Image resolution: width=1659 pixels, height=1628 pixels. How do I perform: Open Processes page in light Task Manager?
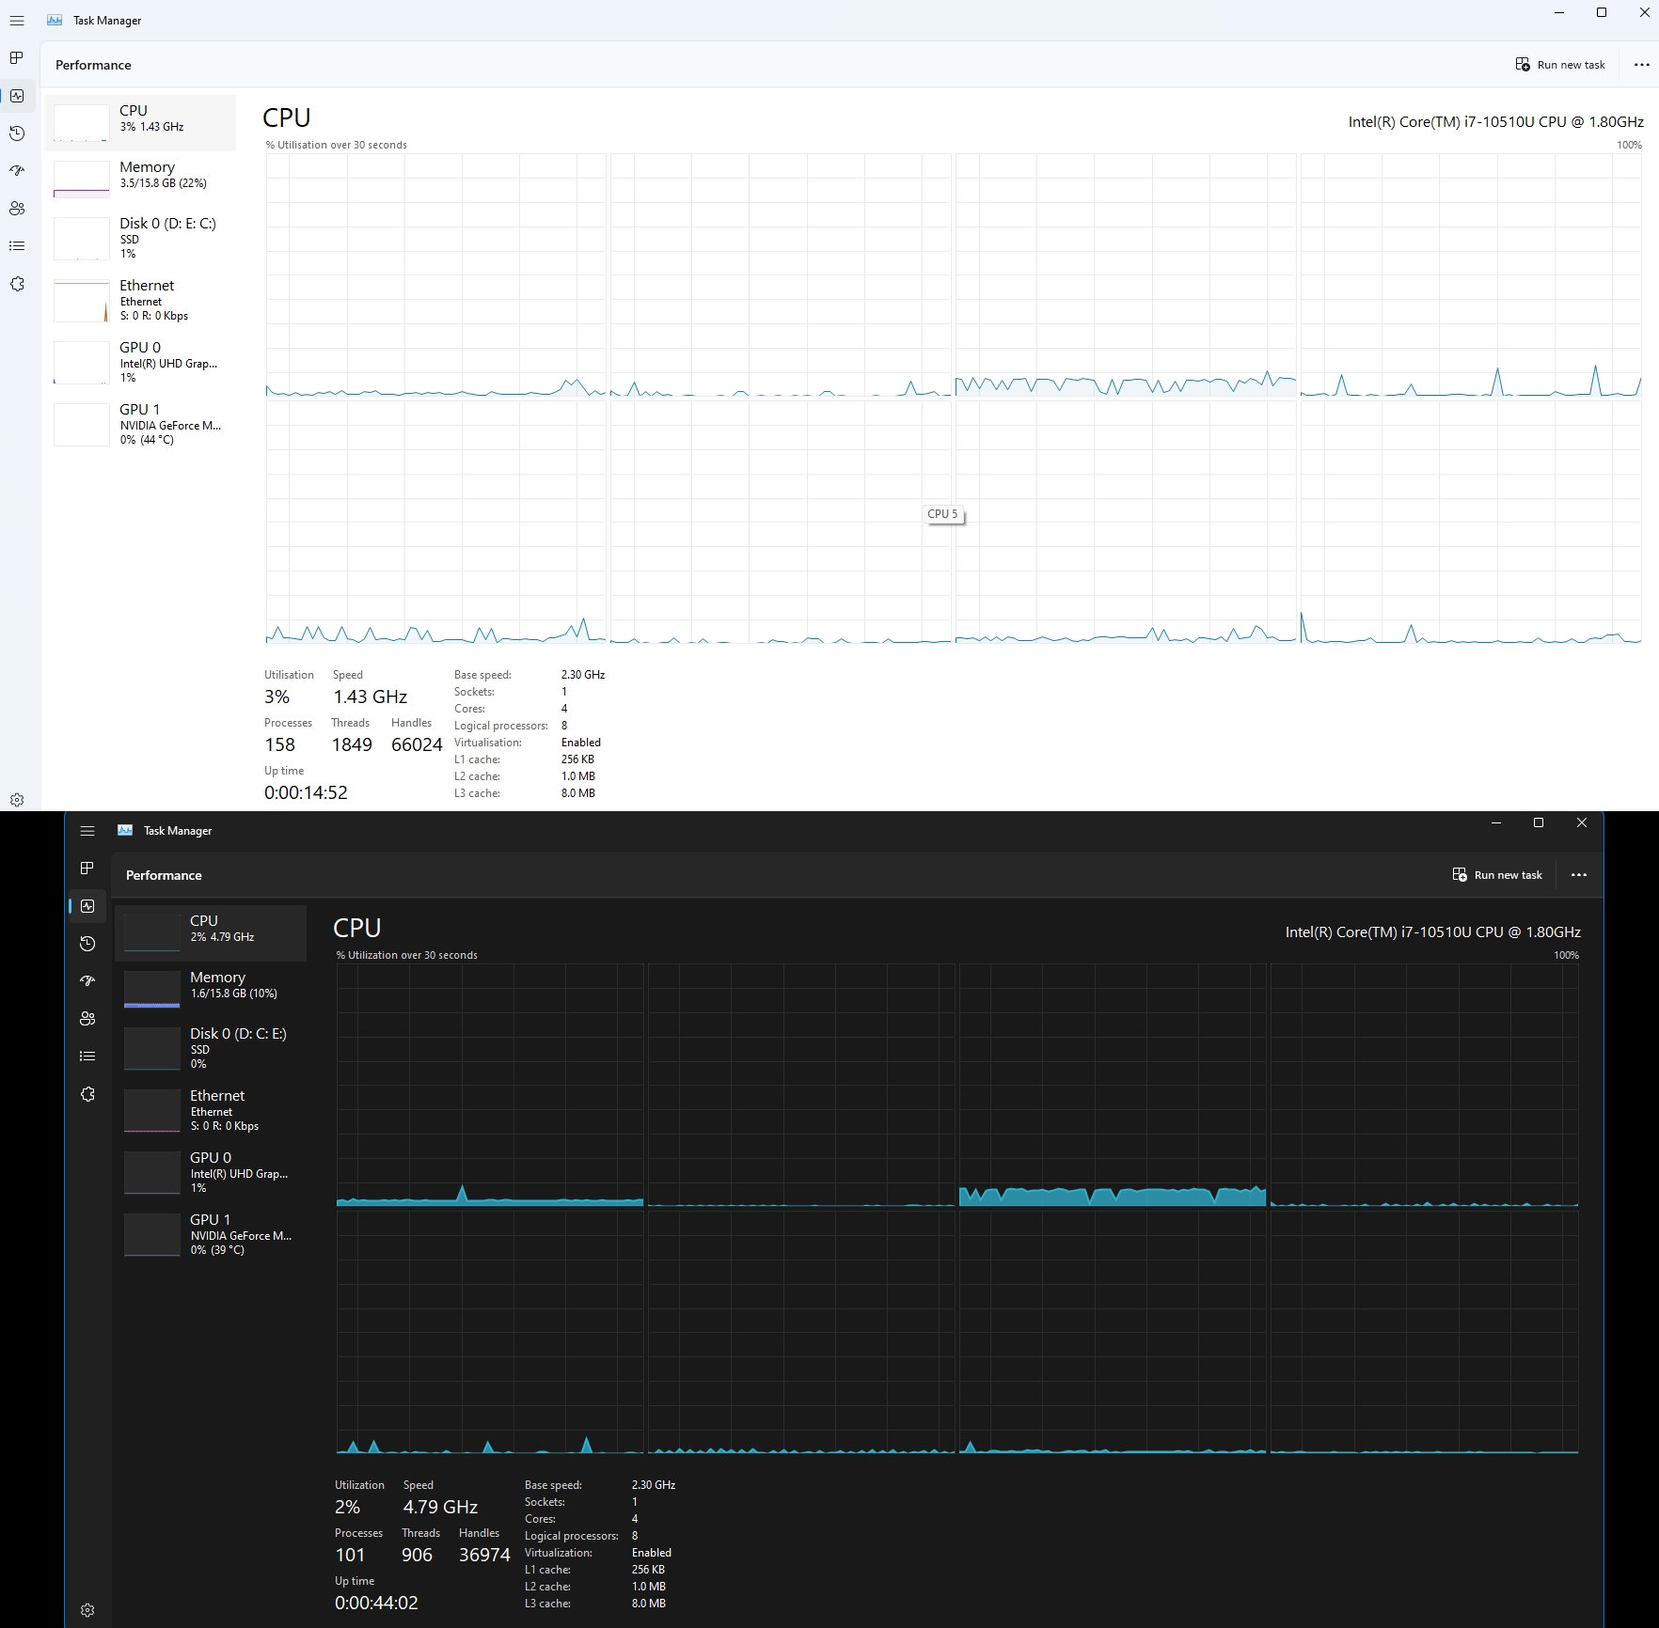pos(17,58)
